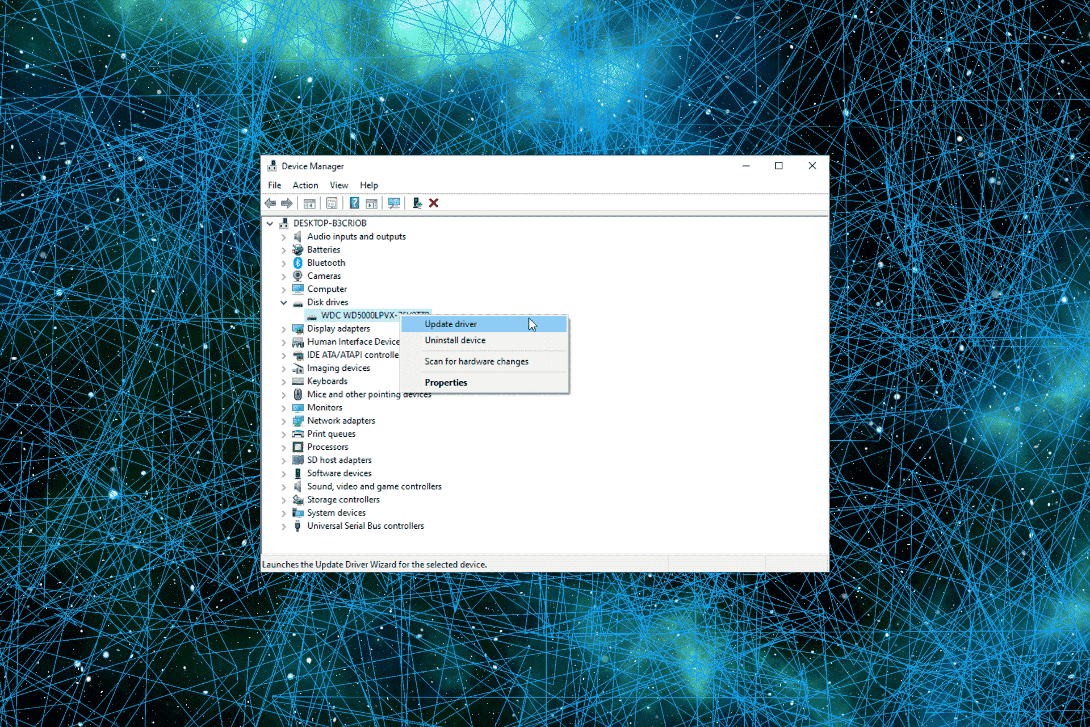Viewport: 1090px width, 727px height.
Task: Collapse the Disk drives category
Action: click(284, 302)
